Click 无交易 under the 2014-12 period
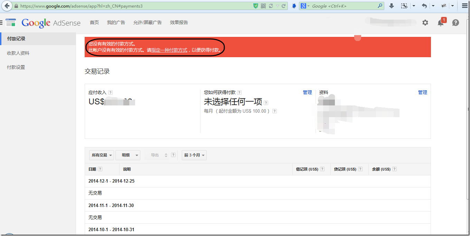 [x=95, y=193]
